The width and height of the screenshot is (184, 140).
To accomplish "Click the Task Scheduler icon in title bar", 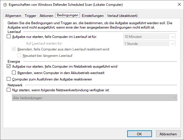I will pyautogui.click(x=4, y=5).
